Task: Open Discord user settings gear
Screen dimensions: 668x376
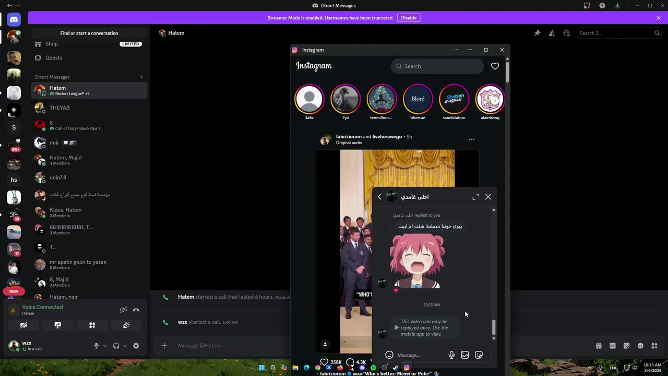Action: [136, 346]
